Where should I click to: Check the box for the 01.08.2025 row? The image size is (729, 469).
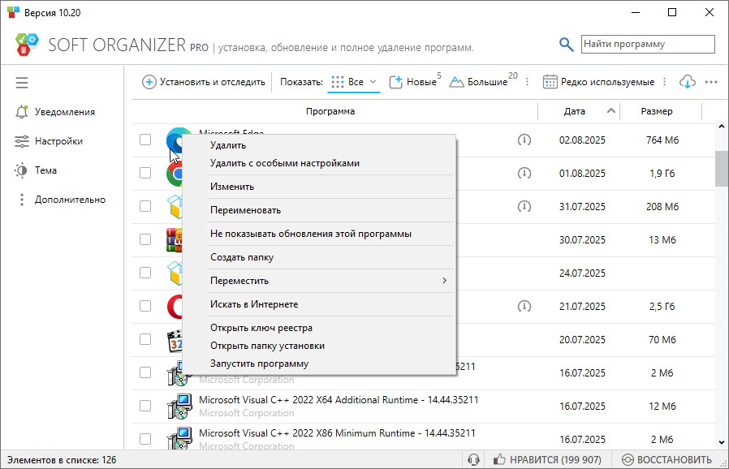[145, 173]
